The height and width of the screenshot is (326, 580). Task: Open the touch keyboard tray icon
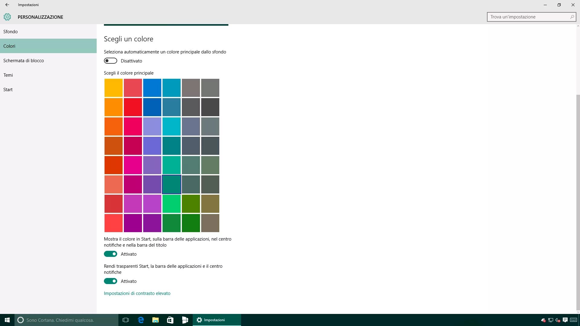[573, 320]
